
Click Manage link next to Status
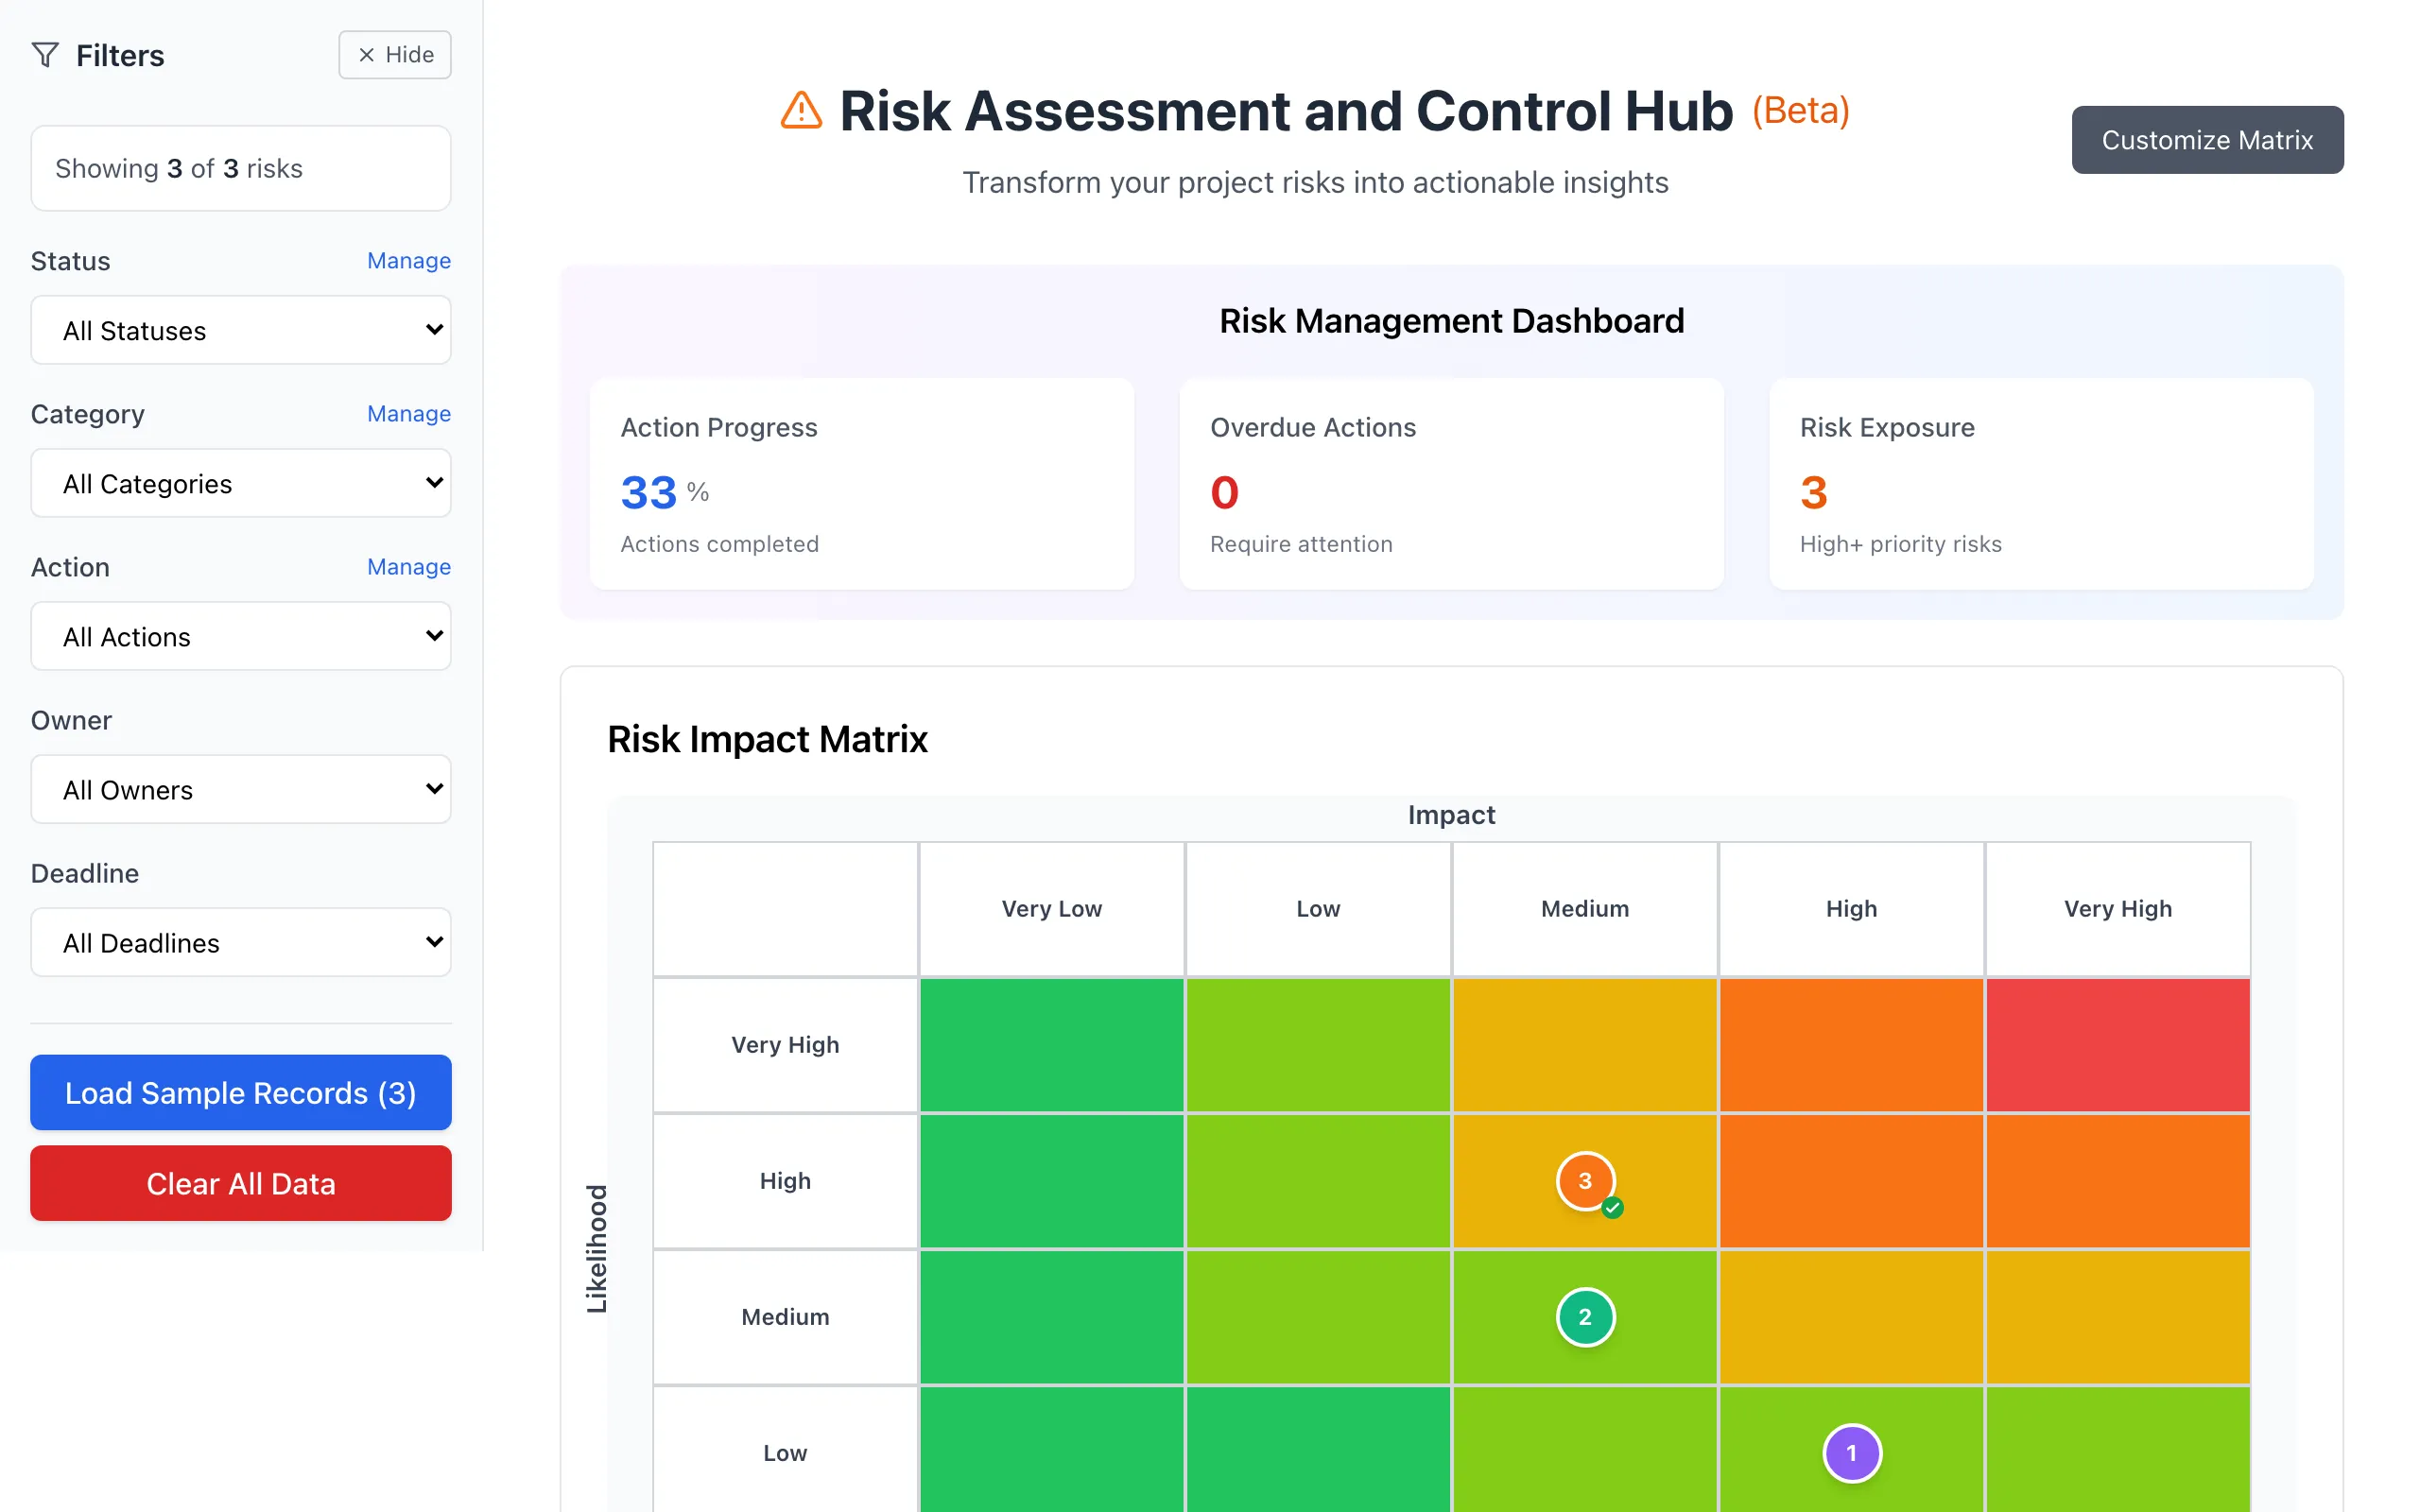tap(409, 261)
